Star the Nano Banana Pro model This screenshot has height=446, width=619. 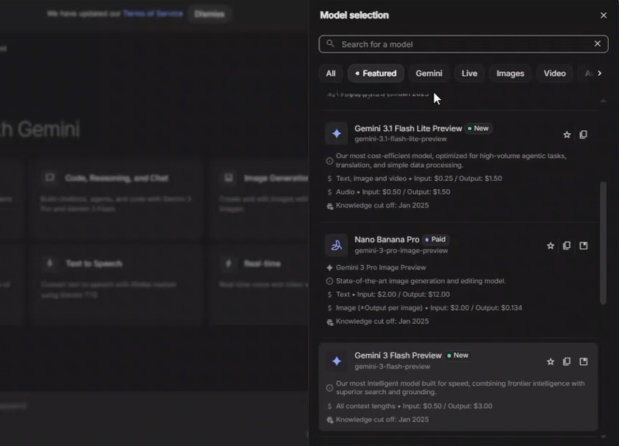(x=550, y=245)
